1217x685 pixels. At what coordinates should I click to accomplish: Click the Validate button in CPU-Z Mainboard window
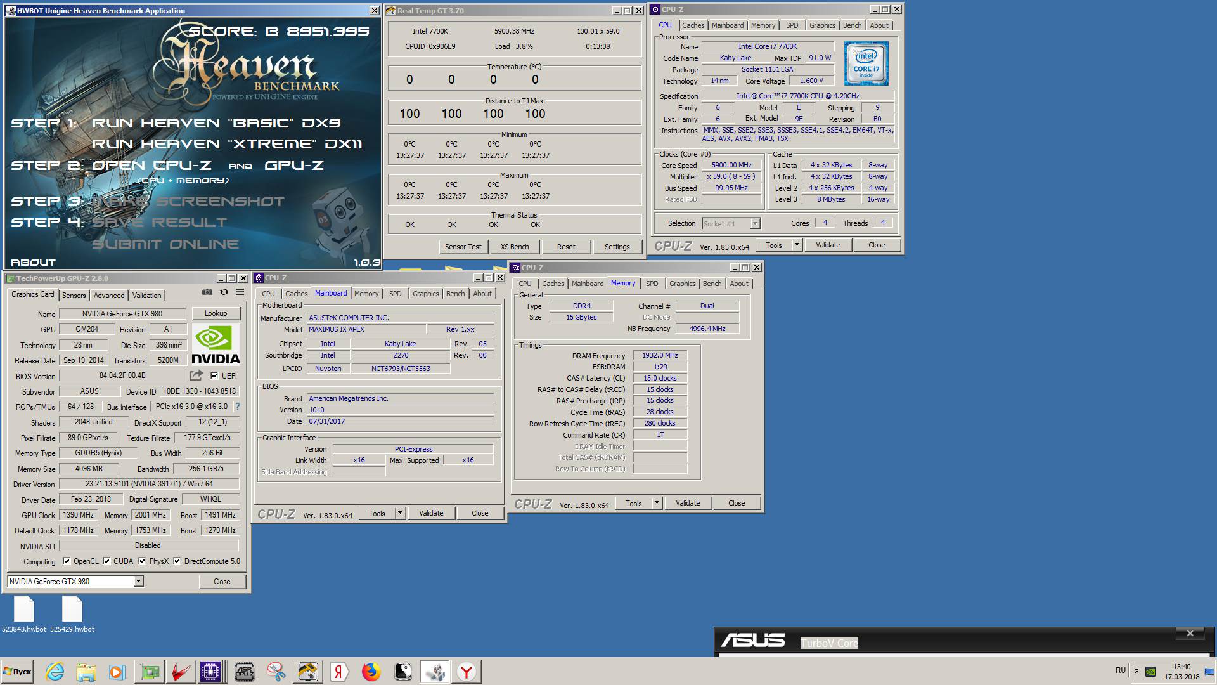[x=431, y=513]
